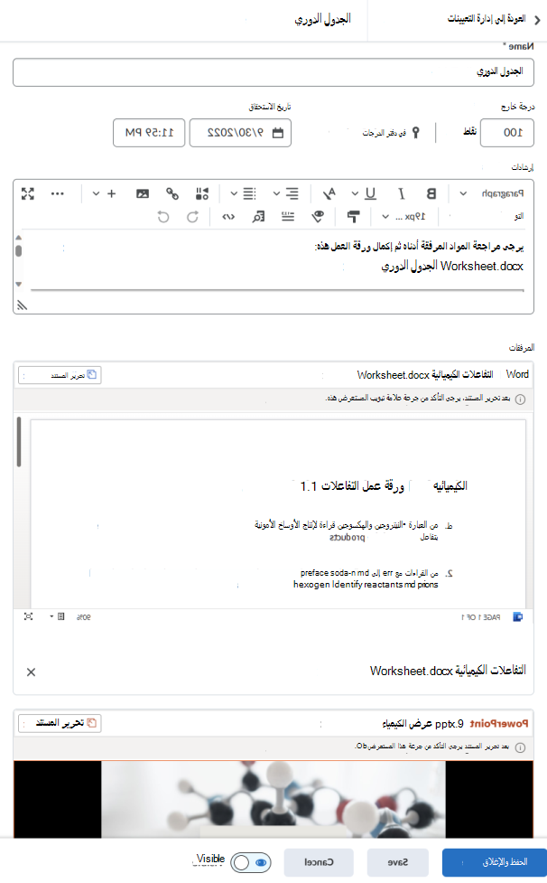The image size is (547, 883).
Task: Open the page view dropdown in the Word viewer footer
Action: coord(58,616)
